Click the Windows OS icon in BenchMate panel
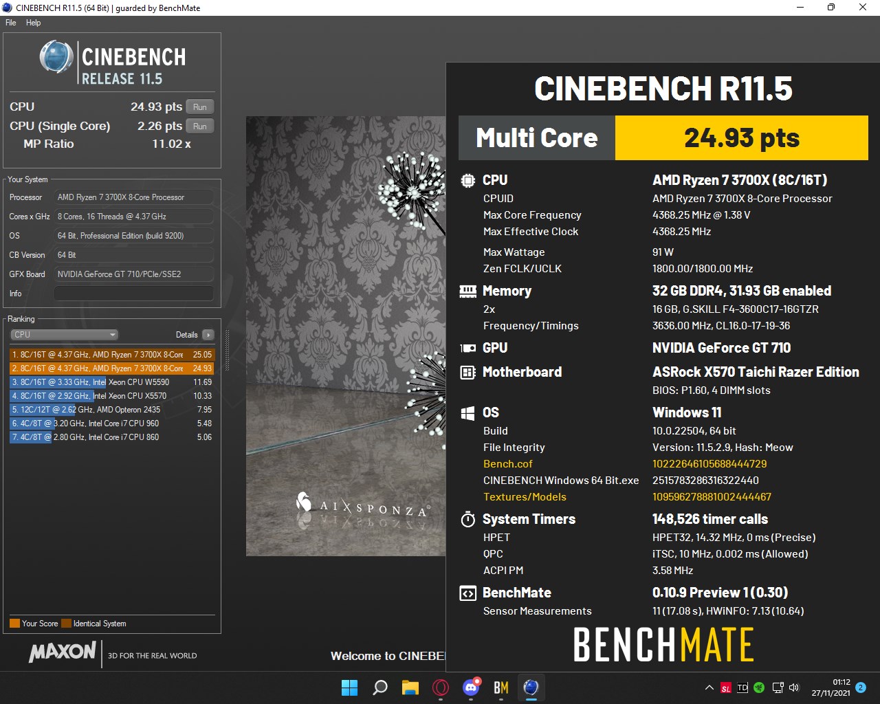 click(x=467, y=413)
